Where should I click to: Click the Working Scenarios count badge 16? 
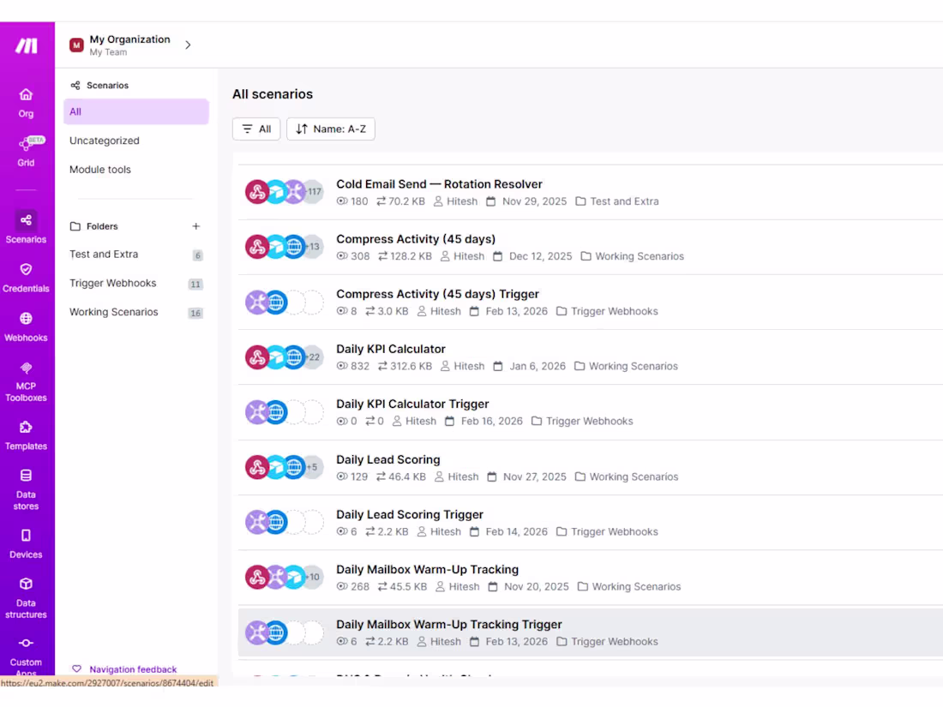pos(195,313)
